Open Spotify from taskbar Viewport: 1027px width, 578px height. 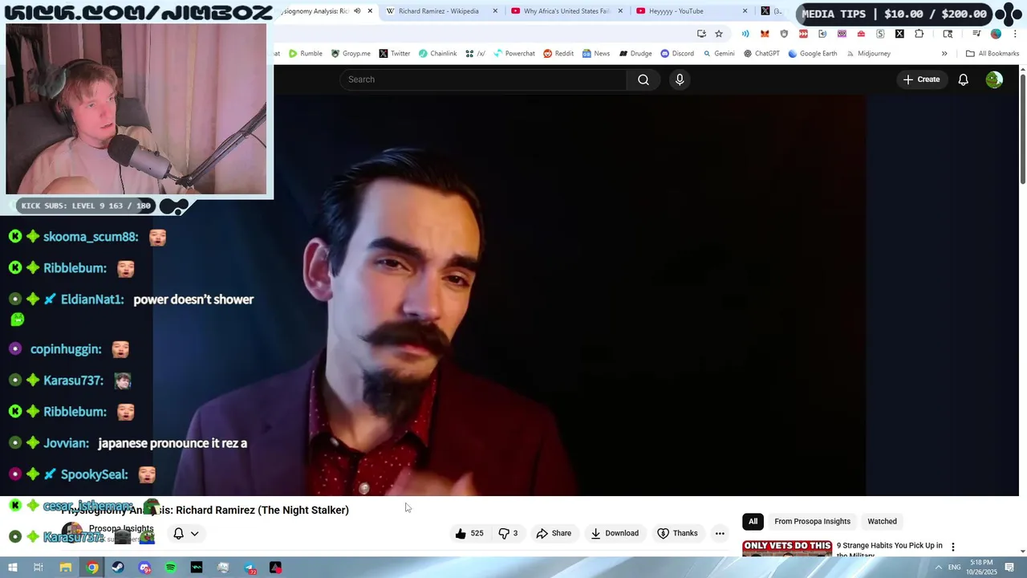171,568
